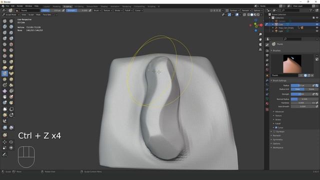Image resolution: width=320 pixels, height=180 pixels.
Task: Toggle Collection visibility eye icon
Action: [317, 18]
